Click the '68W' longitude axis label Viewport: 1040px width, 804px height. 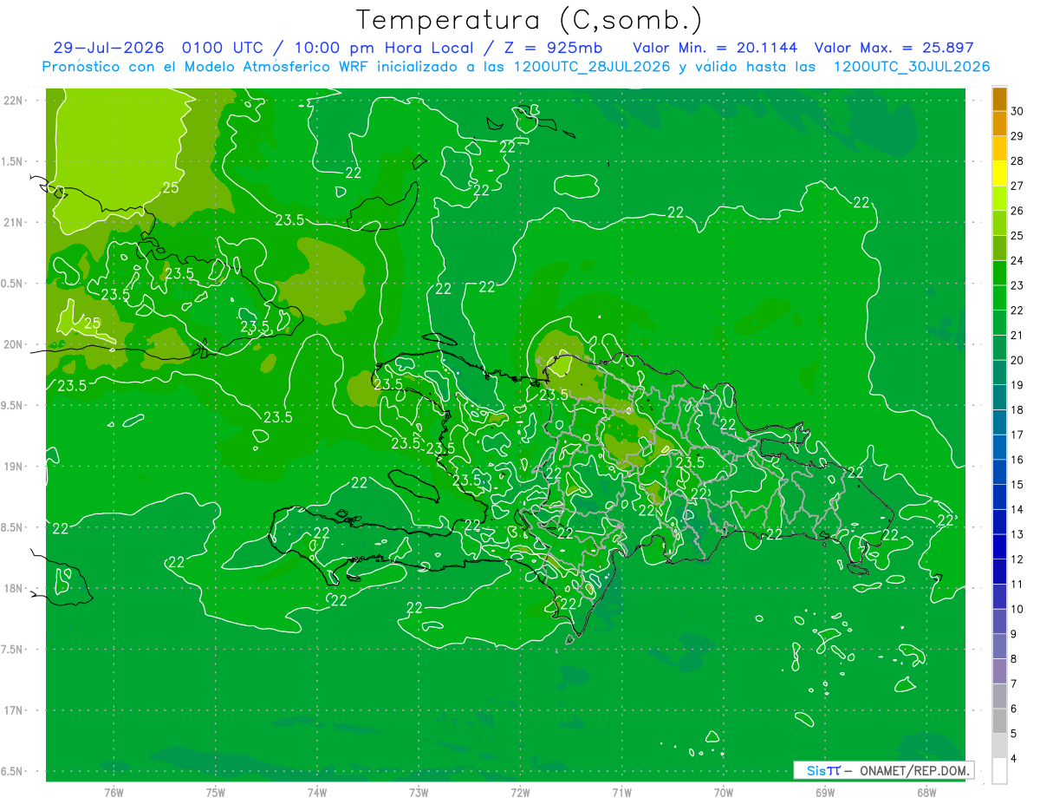[x=926, y=792]
